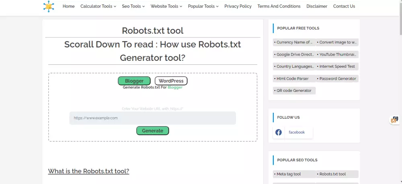The width and height of the screenshot is (402, 184).
Task: Open the Privacy Policy page
Action: [x=238, y=6]
